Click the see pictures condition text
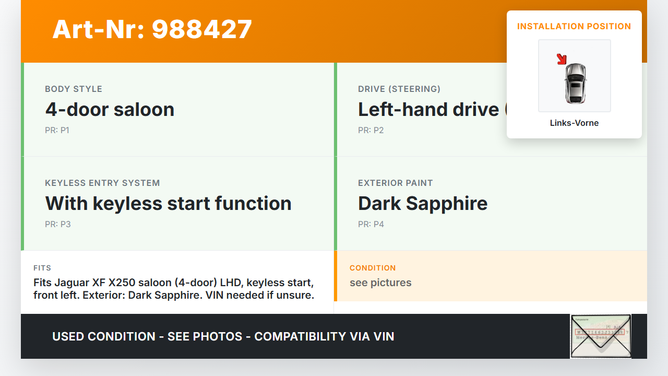The height and width of the screenshot is (376, 668). tap(380, 283)
